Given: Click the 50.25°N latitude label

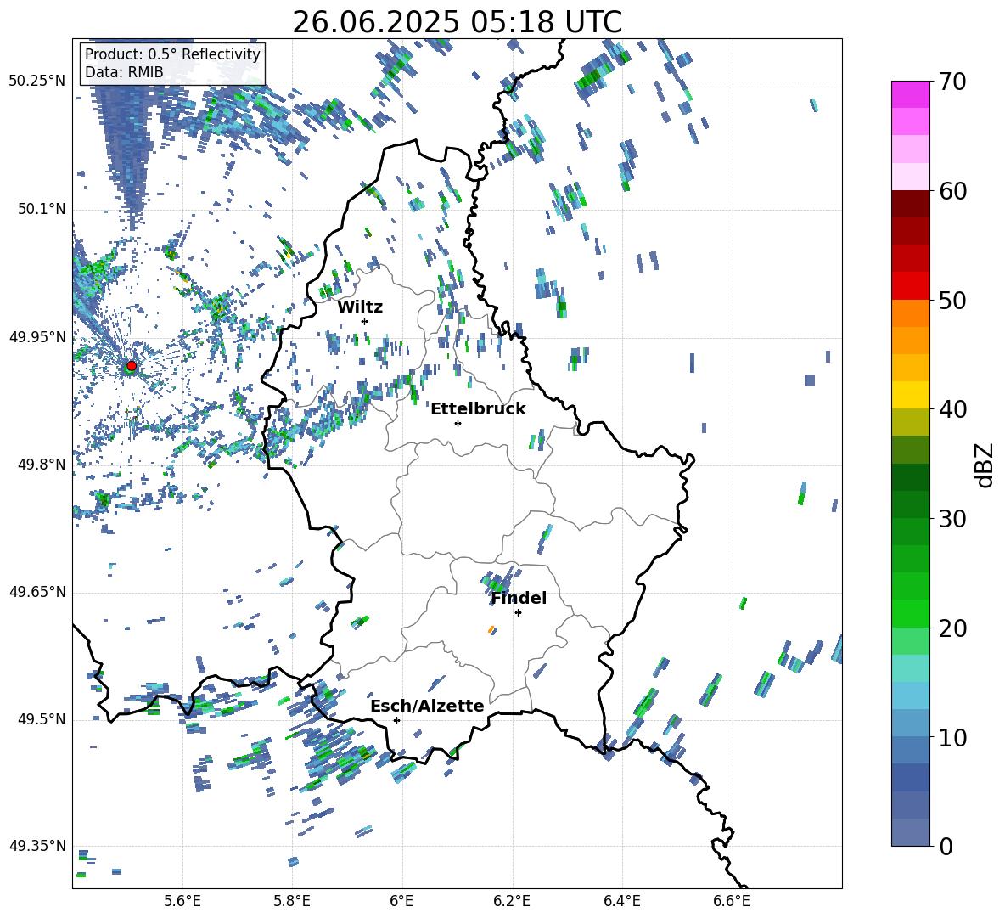Looking at the screenshot, I should click(37, 82).
